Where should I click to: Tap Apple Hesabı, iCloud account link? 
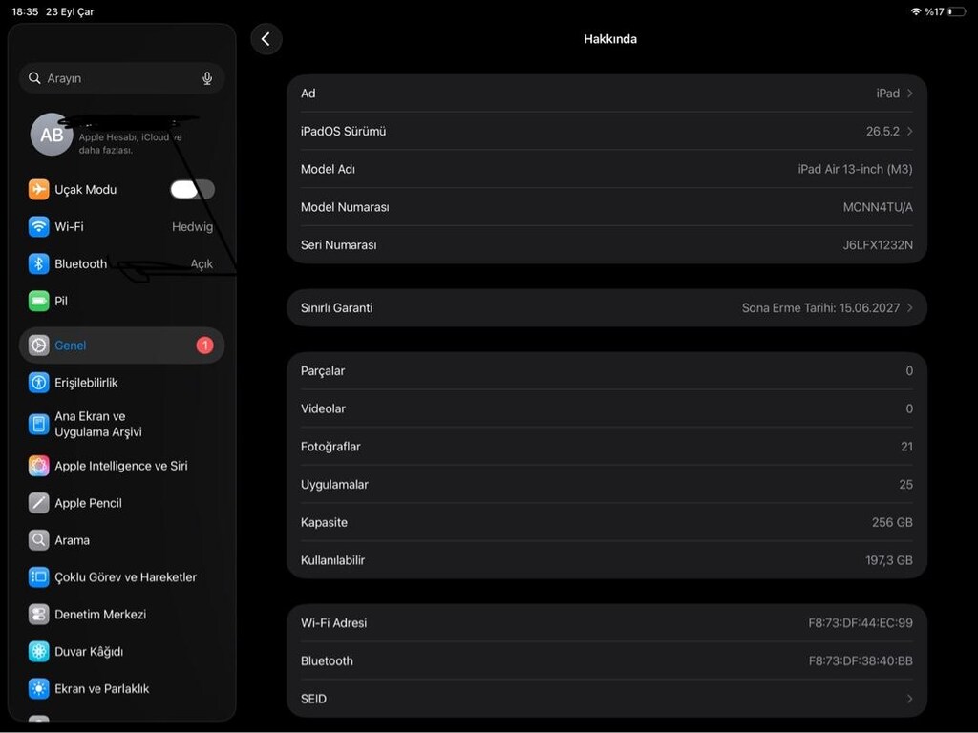click(x=130, y=143)
